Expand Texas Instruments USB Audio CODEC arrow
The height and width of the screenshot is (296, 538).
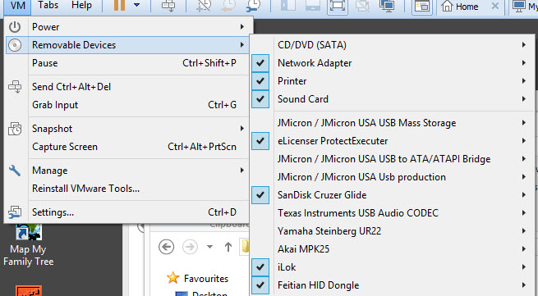(x=523, y=212)
